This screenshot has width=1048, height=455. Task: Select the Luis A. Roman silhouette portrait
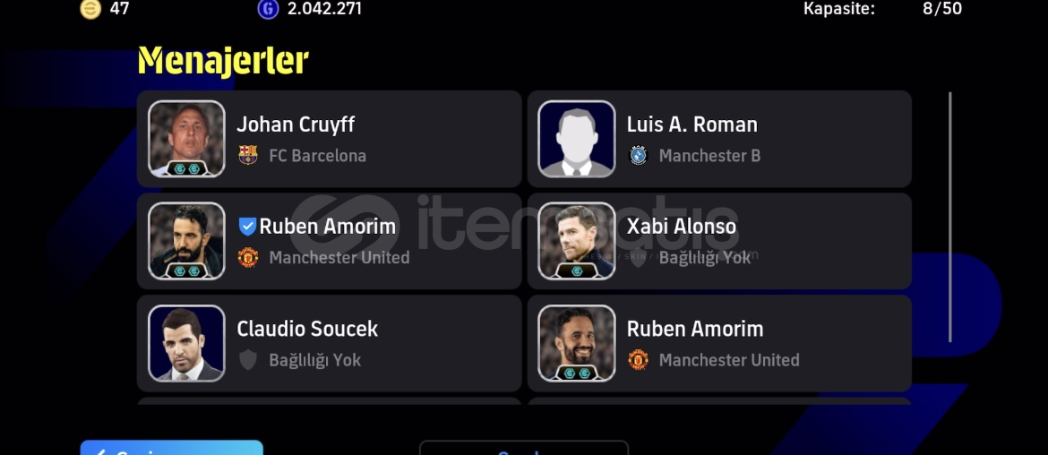click(577, 139)
